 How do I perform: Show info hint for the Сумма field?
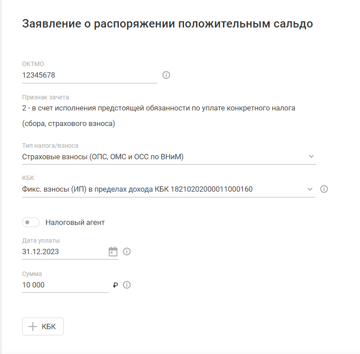[x=127, y=285]
